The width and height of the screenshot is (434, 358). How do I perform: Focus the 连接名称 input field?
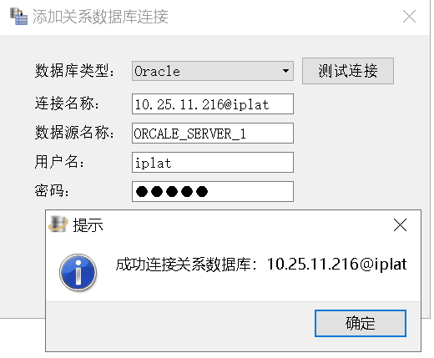[213, 103]
